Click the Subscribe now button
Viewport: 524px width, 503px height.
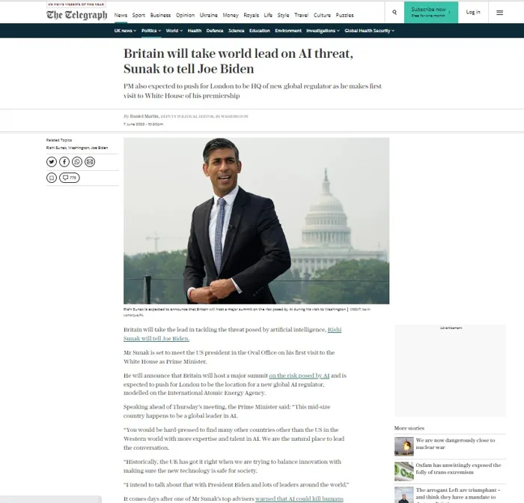pyautogui.click(x=430, y=12)
